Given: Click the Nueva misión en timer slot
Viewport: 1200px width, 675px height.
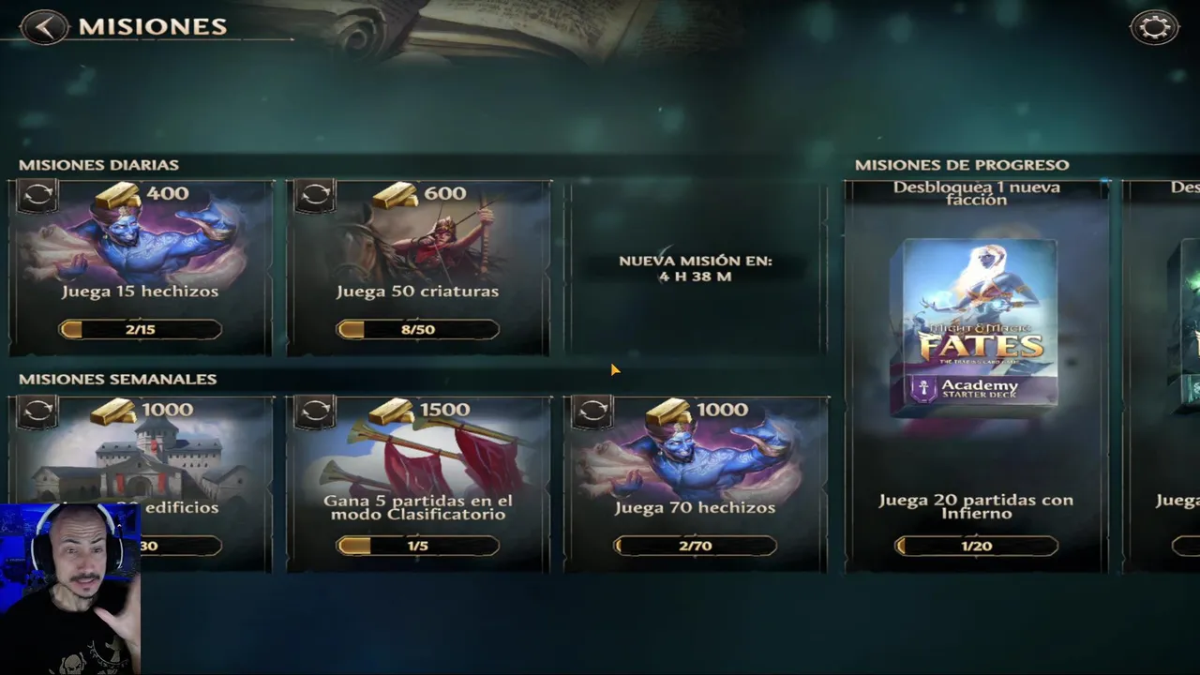Looking at the screenshot, I should point(696,268).
